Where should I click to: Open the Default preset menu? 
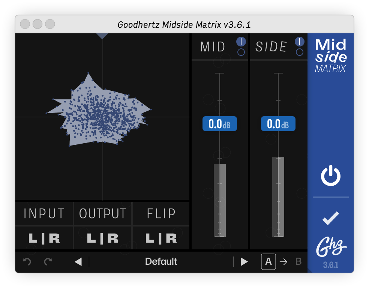coord(161,262)
